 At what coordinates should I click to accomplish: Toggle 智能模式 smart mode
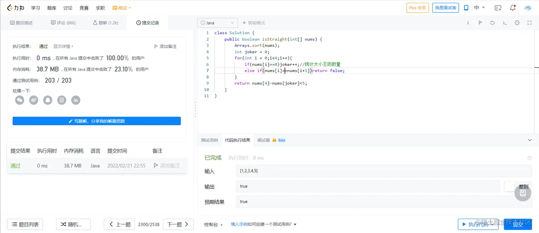click(x=254, y=23)
